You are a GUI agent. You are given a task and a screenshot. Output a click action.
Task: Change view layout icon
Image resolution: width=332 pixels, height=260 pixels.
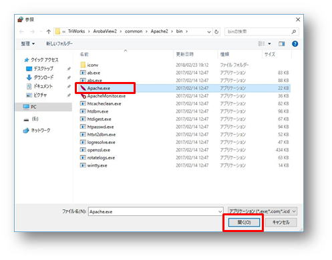261,44
